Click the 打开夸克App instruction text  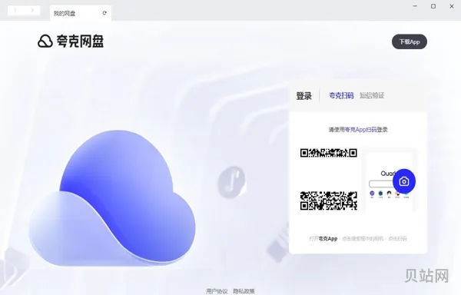pos(358,239)
